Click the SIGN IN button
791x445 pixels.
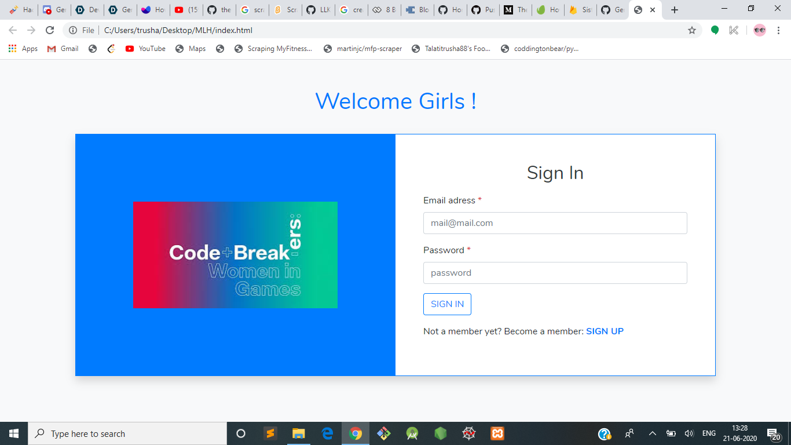447,304
